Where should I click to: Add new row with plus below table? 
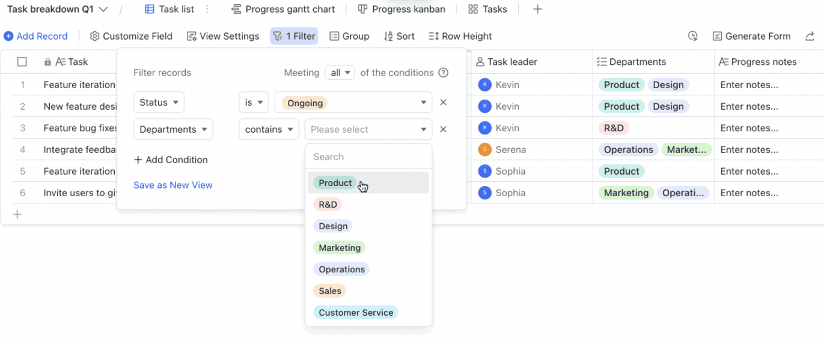click(x=17, y=214)
